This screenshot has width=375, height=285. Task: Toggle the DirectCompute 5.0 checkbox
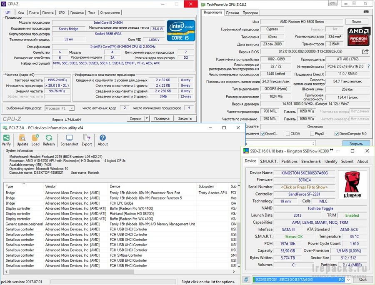coord(337,134)
